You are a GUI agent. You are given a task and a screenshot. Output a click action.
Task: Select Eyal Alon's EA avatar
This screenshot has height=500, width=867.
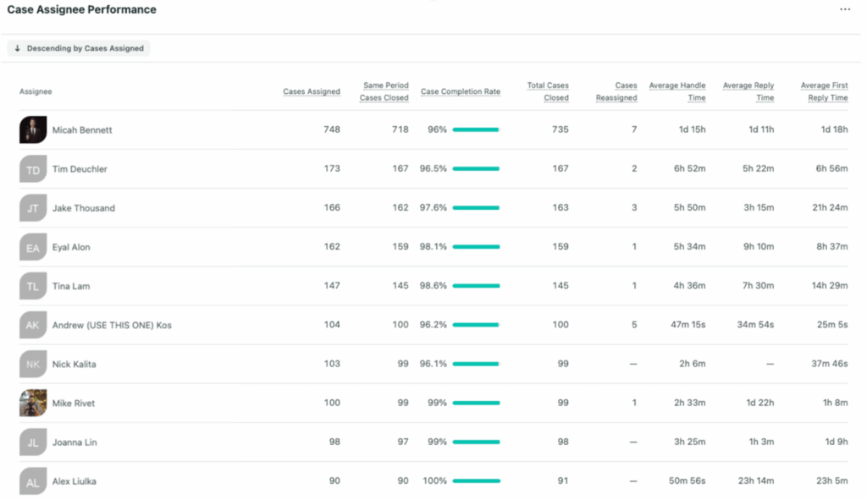pyautogui.click(x=32, y=247)
